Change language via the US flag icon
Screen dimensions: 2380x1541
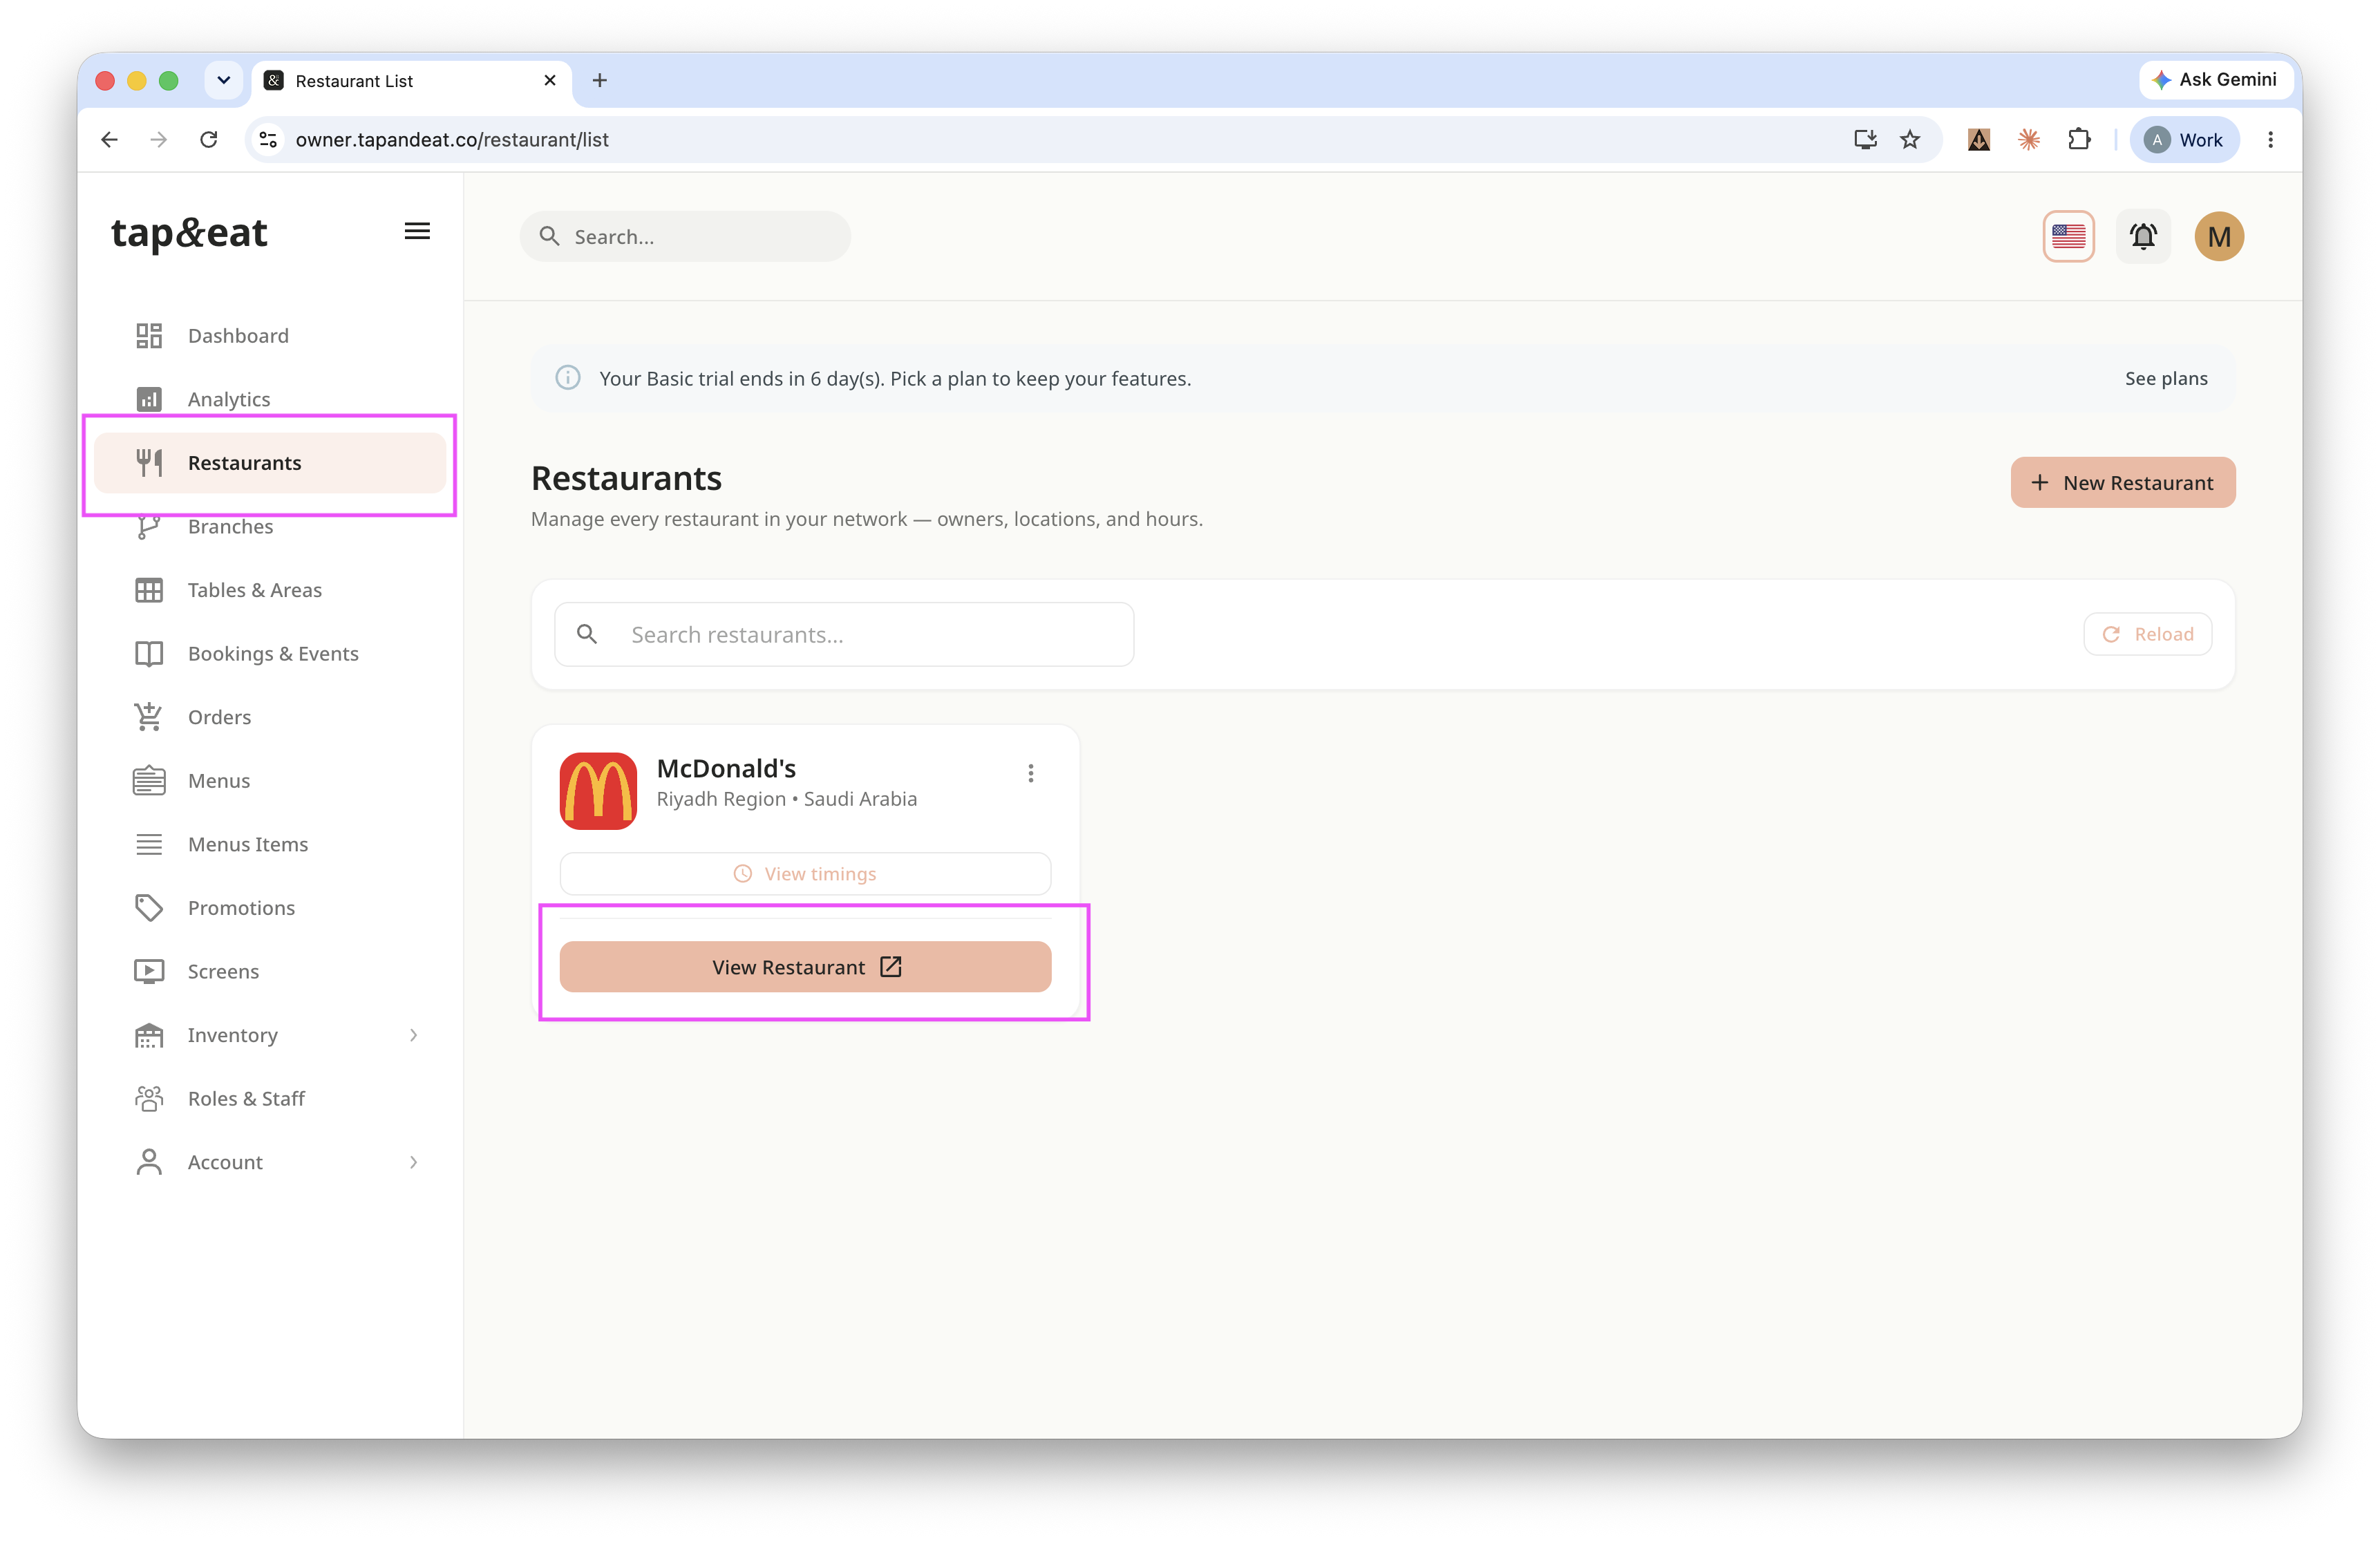[2068, 237]
